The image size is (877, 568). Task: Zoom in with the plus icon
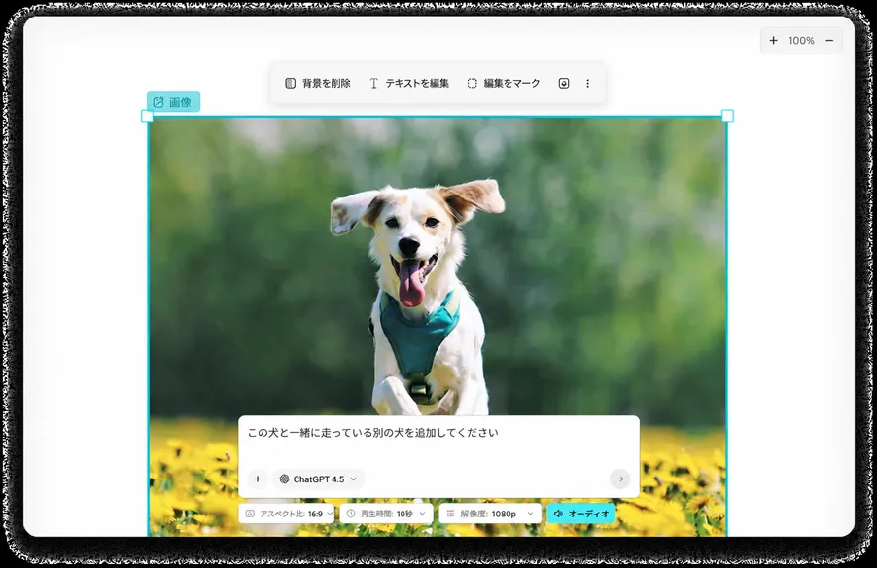774,40
